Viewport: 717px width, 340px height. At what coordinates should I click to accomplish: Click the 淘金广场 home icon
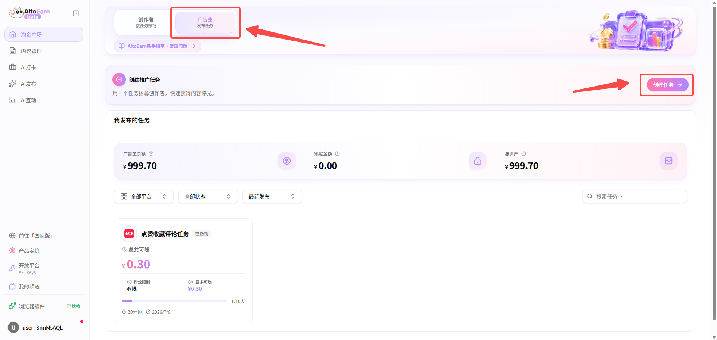pos(13,34)
